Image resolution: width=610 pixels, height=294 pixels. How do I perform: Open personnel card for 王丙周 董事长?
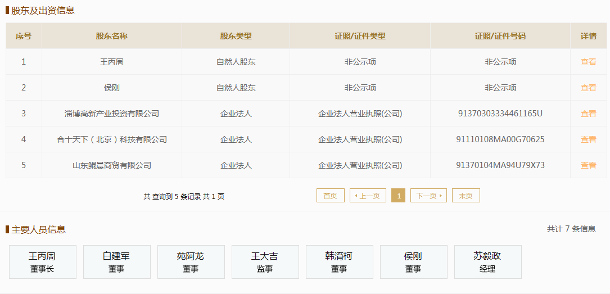43,262
